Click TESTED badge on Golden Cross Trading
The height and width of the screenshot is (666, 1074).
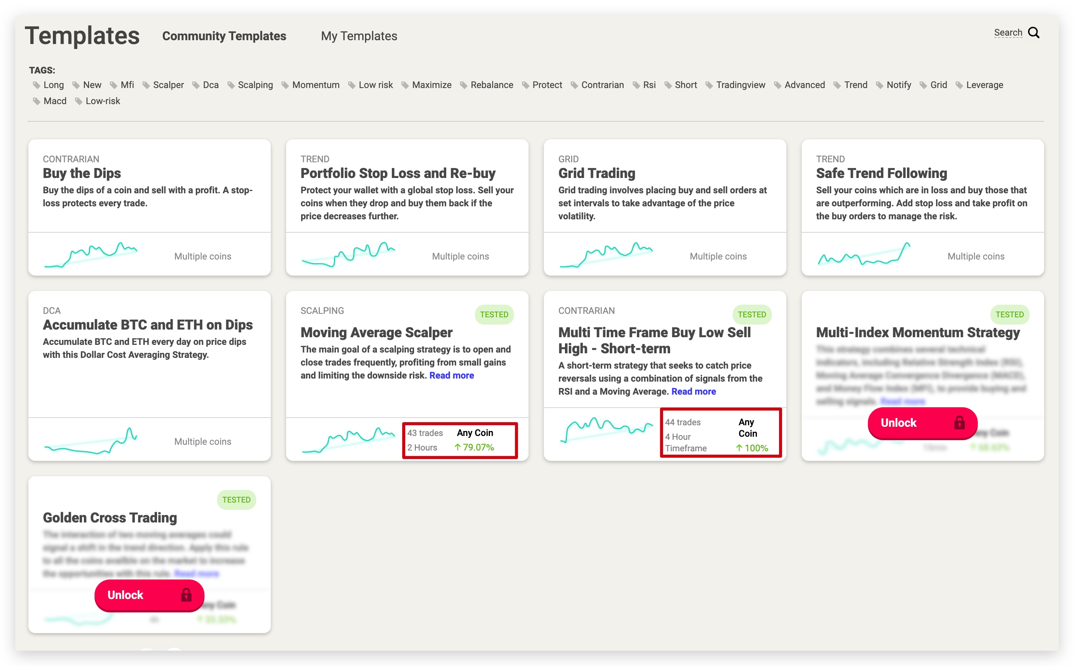point(236,499)
